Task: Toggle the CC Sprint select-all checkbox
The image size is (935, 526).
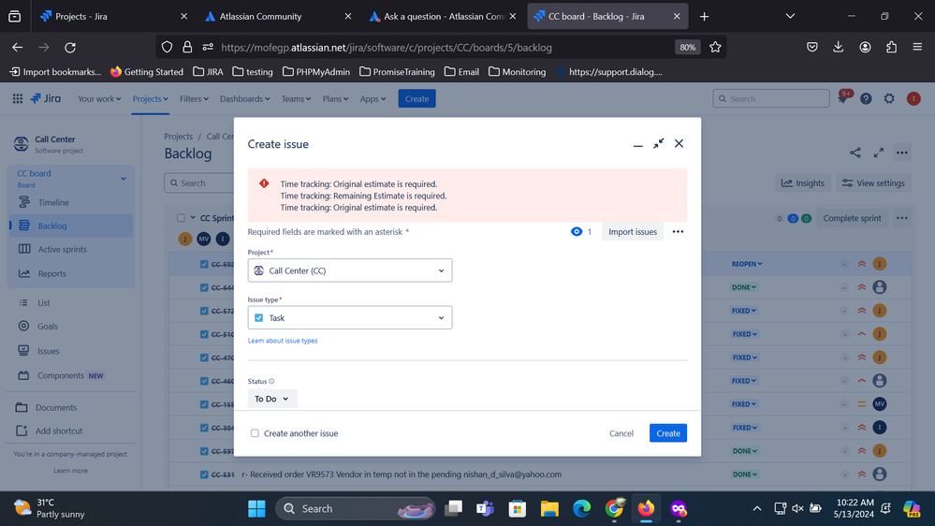Action: pos(181,218)
